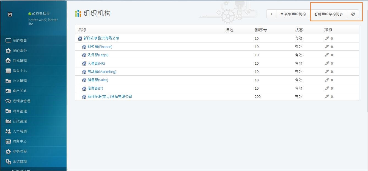
Task: Click house icon beside 财务部(Finance)
Action: coord(84,47)
